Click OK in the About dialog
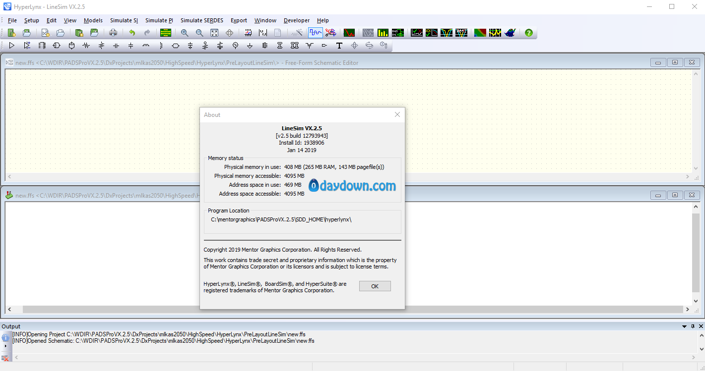Viewport: 705px width, 371px height. 375,286
